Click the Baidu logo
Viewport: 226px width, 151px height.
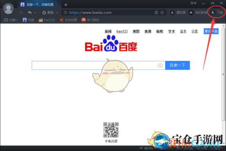[x=111, y=43]
